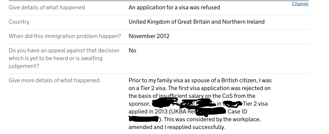
Task: Click "Do you have an appeal against that decision" text
Action: (x=64, y=50)
